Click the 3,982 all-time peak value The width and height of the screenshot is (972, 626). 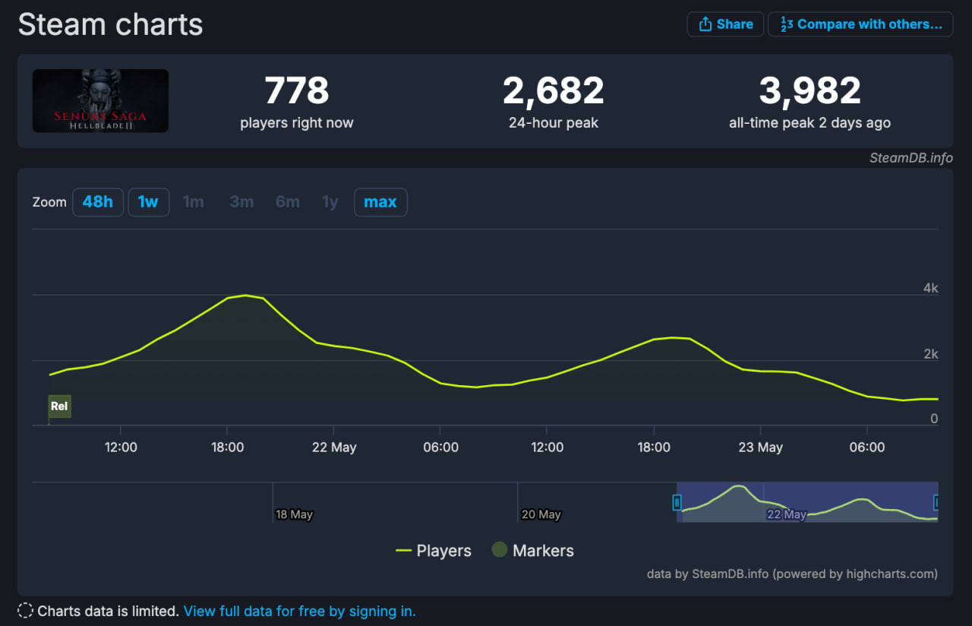point(810,91)
